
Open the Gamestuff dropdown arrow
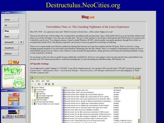click(x=21, y=42)
